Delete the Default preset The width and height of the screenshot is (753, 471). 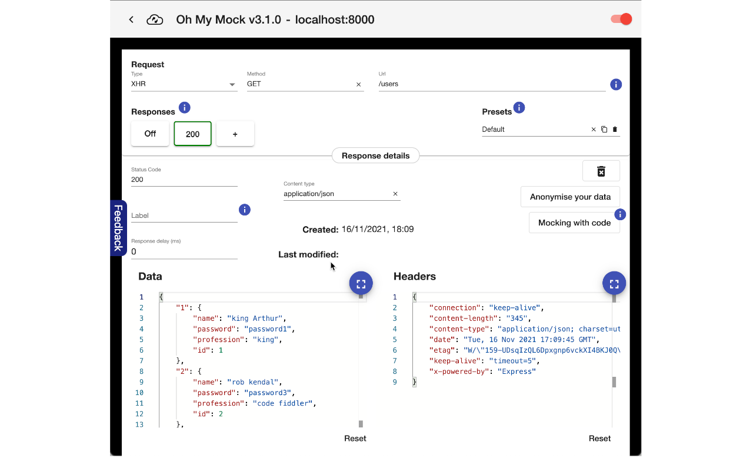(x=615, y=130)
